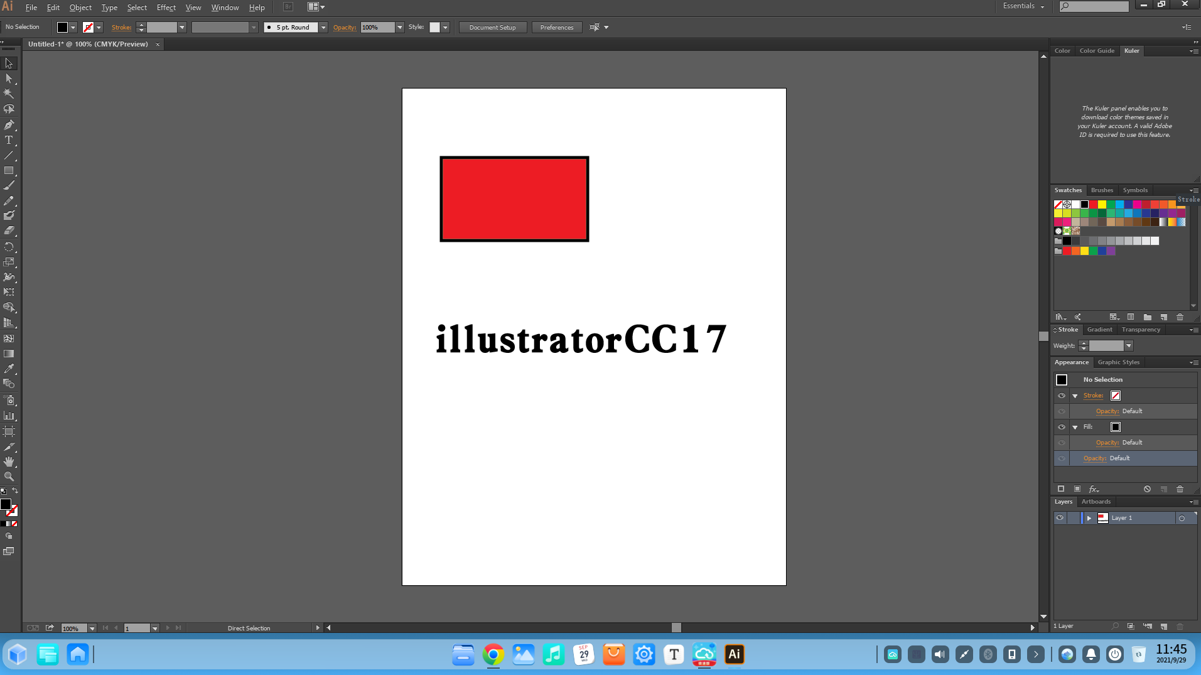Select the Pen tool

click(x=9, y=125)
